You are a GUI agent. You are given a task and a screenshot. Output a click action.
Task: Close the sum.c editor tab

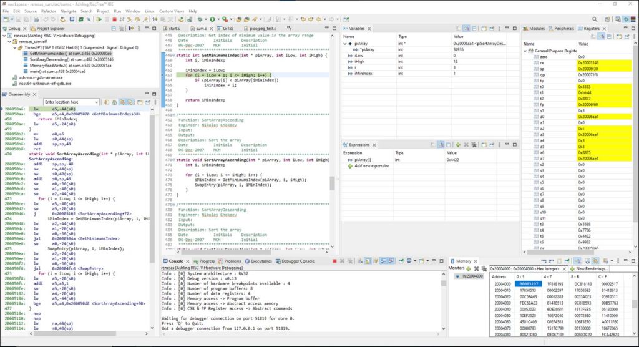click(x=211, y=29)
